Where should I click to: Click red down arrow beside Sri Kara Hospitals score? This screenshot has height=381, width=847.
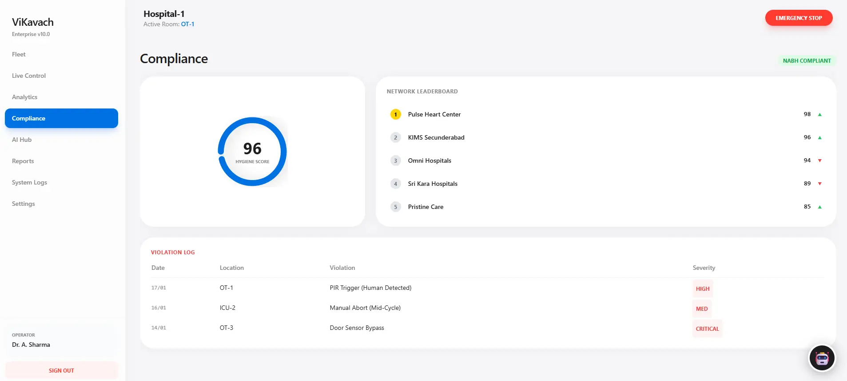pos(820,184)
